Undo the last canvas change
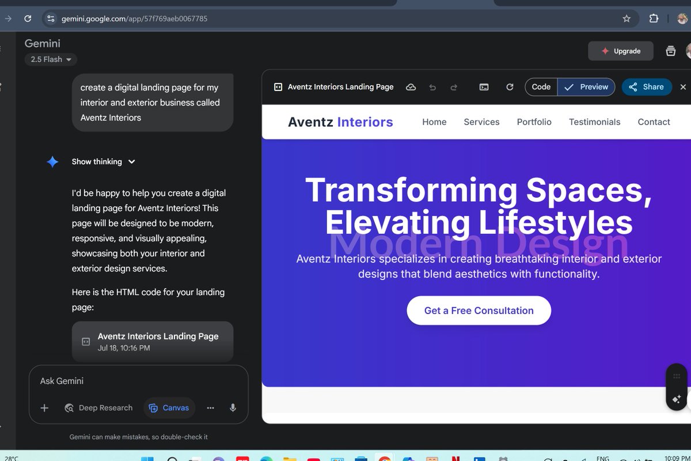This screenshot has height=461, width=691. click(x=432, y=87)
